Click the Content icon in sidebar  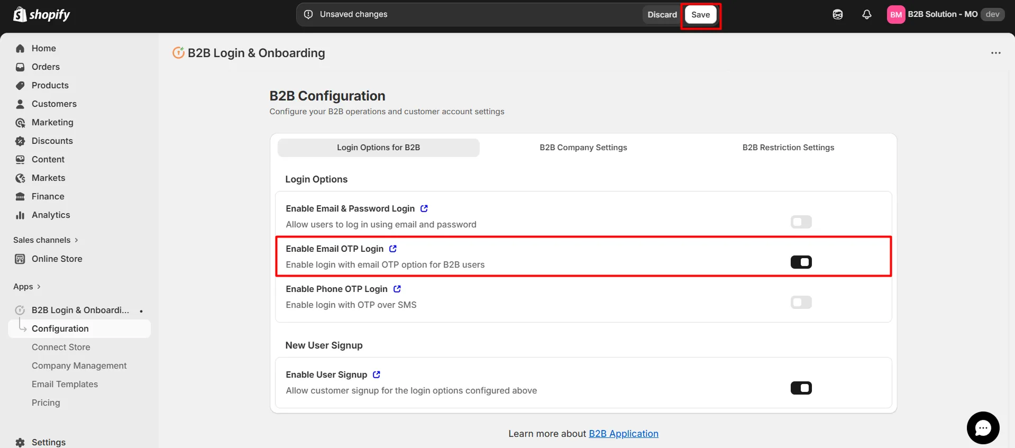click(20, 160)
